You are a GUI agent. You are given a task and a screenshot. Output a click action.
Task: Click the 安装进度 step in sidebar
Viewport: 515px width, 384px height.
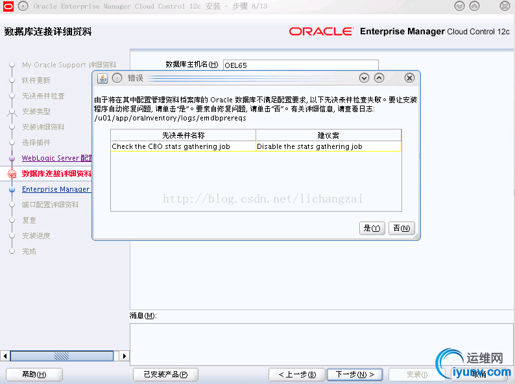click(36, 236)
